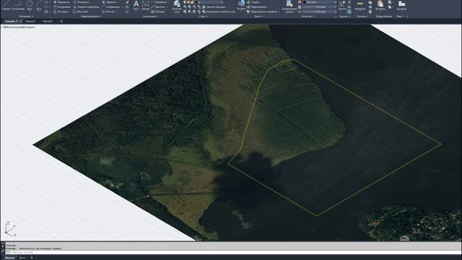462x260 pixels.
Task: Expand the Рисование panel
Action: point(27,17)
